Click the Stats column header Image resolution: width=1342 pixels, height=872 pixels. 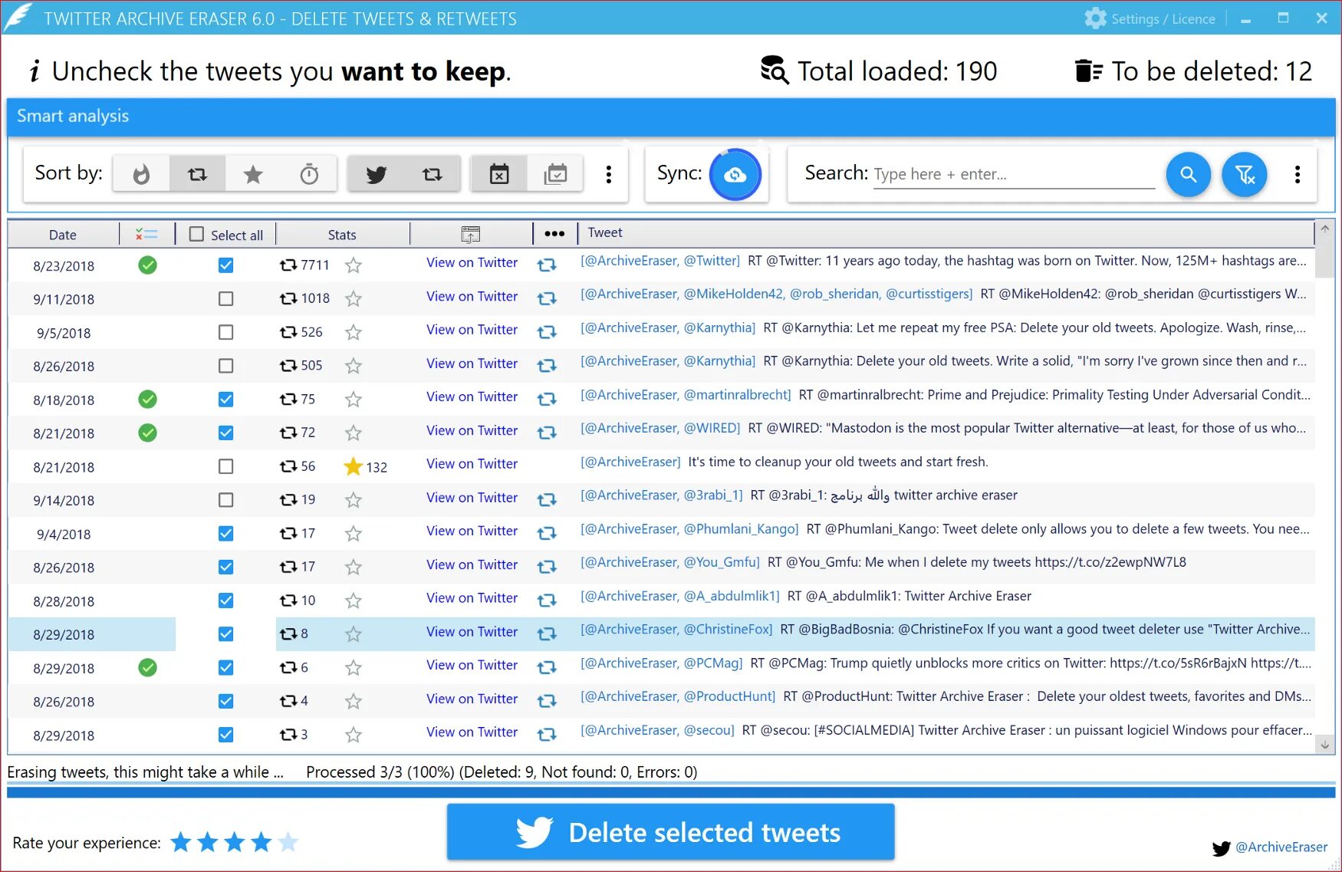[x=342, y=235]
